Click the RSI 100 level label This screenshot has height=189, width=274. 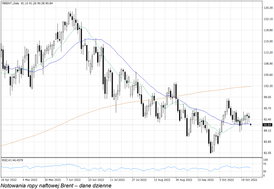[x=266, y=160]
